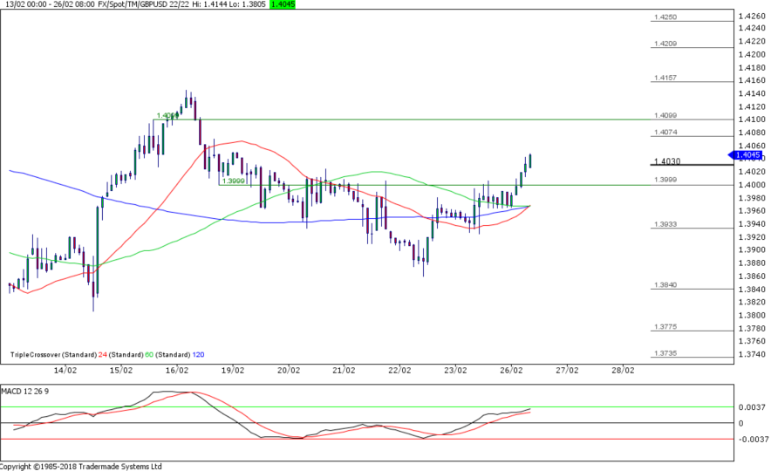This screenshot has height=471, width=771.
Task: Select the blue 120 period legend value
Action: pyautogui.click(x=198, y=355)
